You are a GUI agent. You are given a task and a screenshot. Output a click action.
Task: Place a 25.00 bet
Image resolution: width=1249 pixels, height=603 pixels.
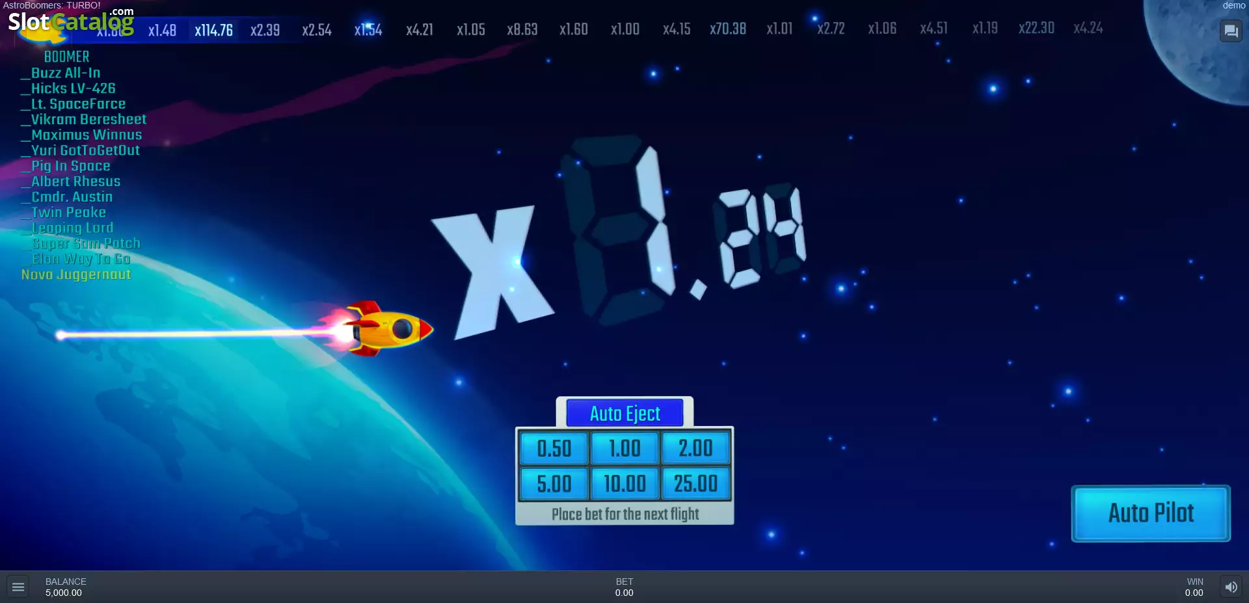[x=695, y=483]
